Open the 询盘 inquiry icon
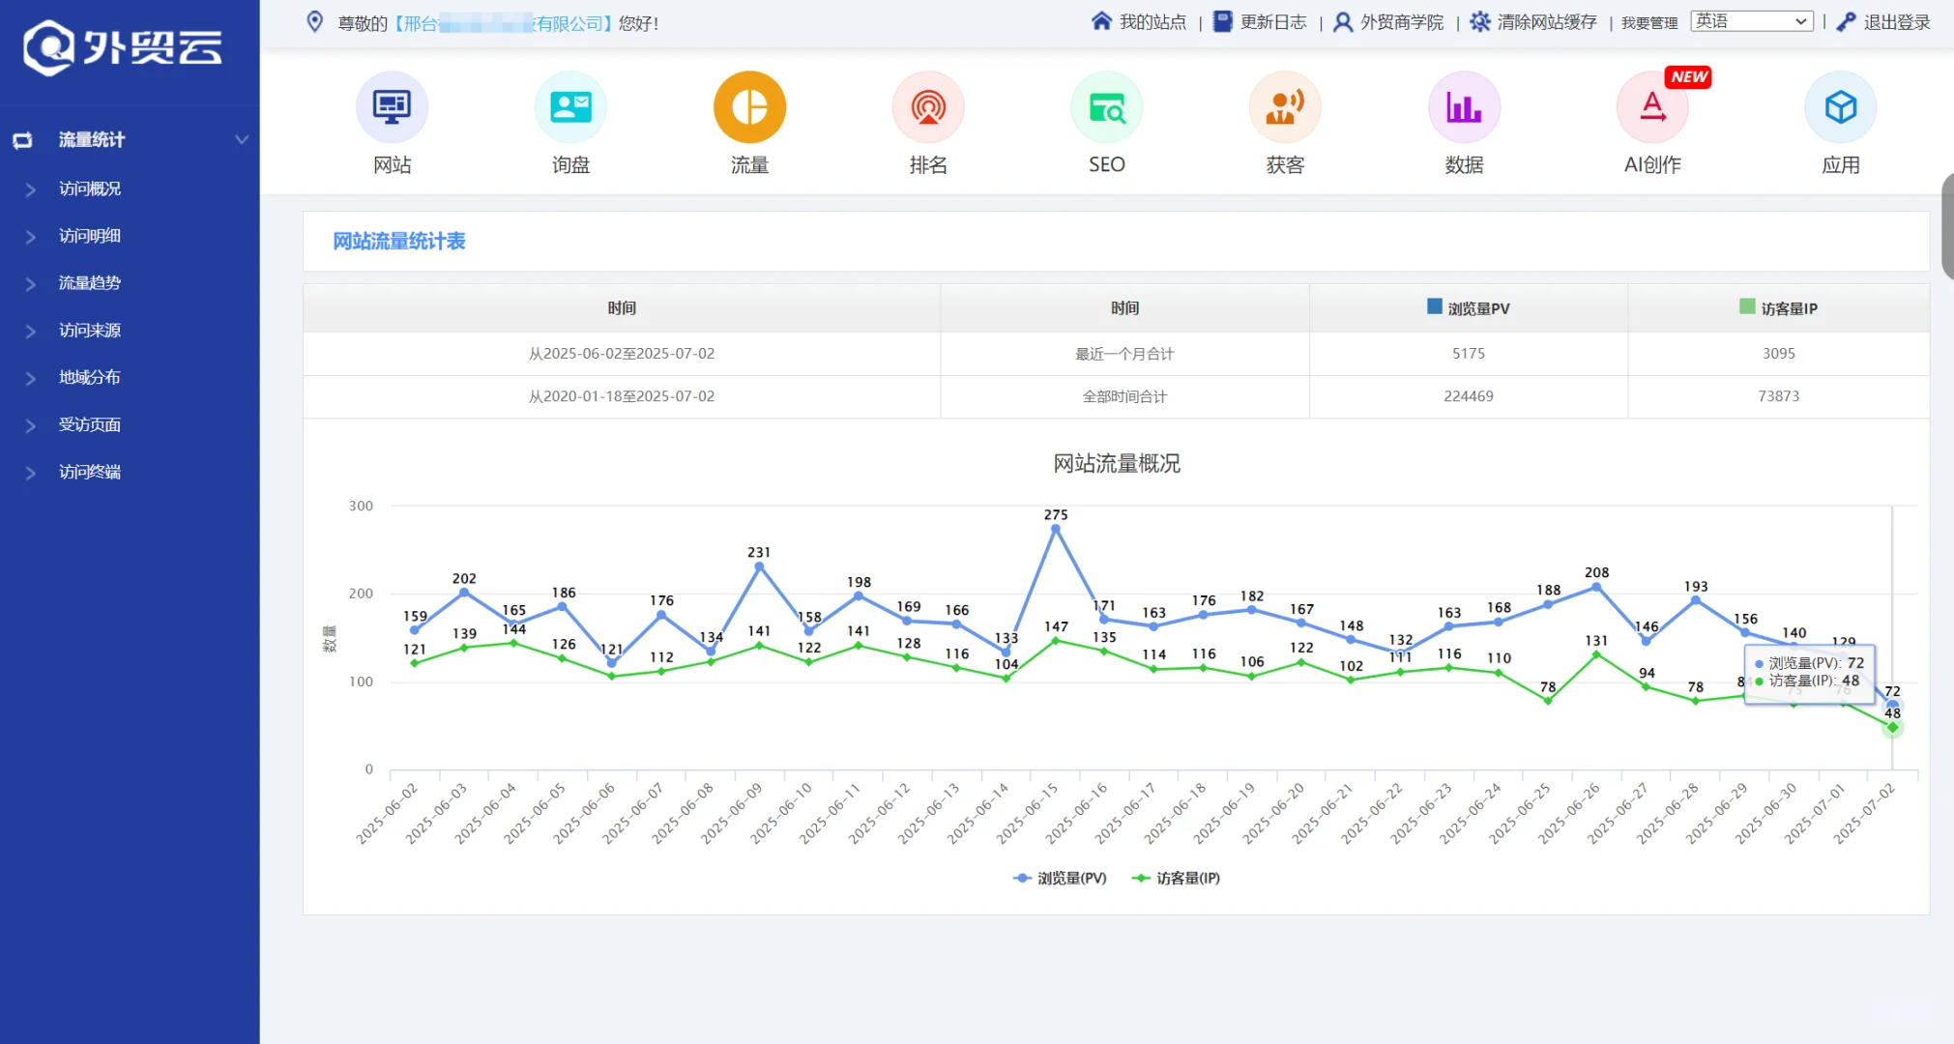Screen dimensions: 1954x1044 click(570, 107)
